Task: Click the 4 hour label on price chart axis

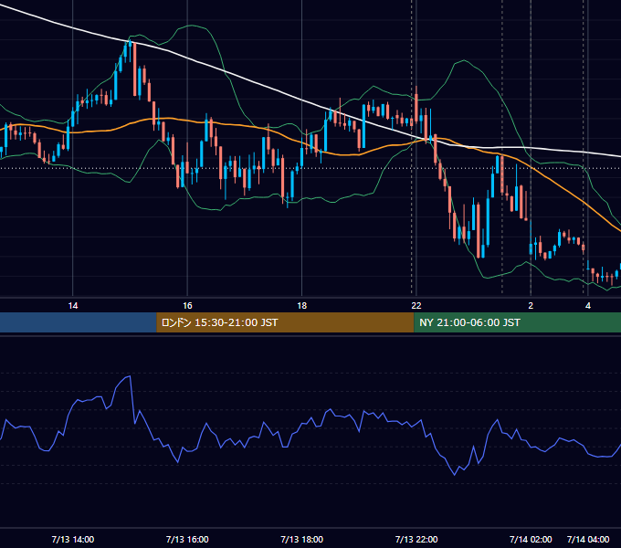Action: click(x=588, y=306)
